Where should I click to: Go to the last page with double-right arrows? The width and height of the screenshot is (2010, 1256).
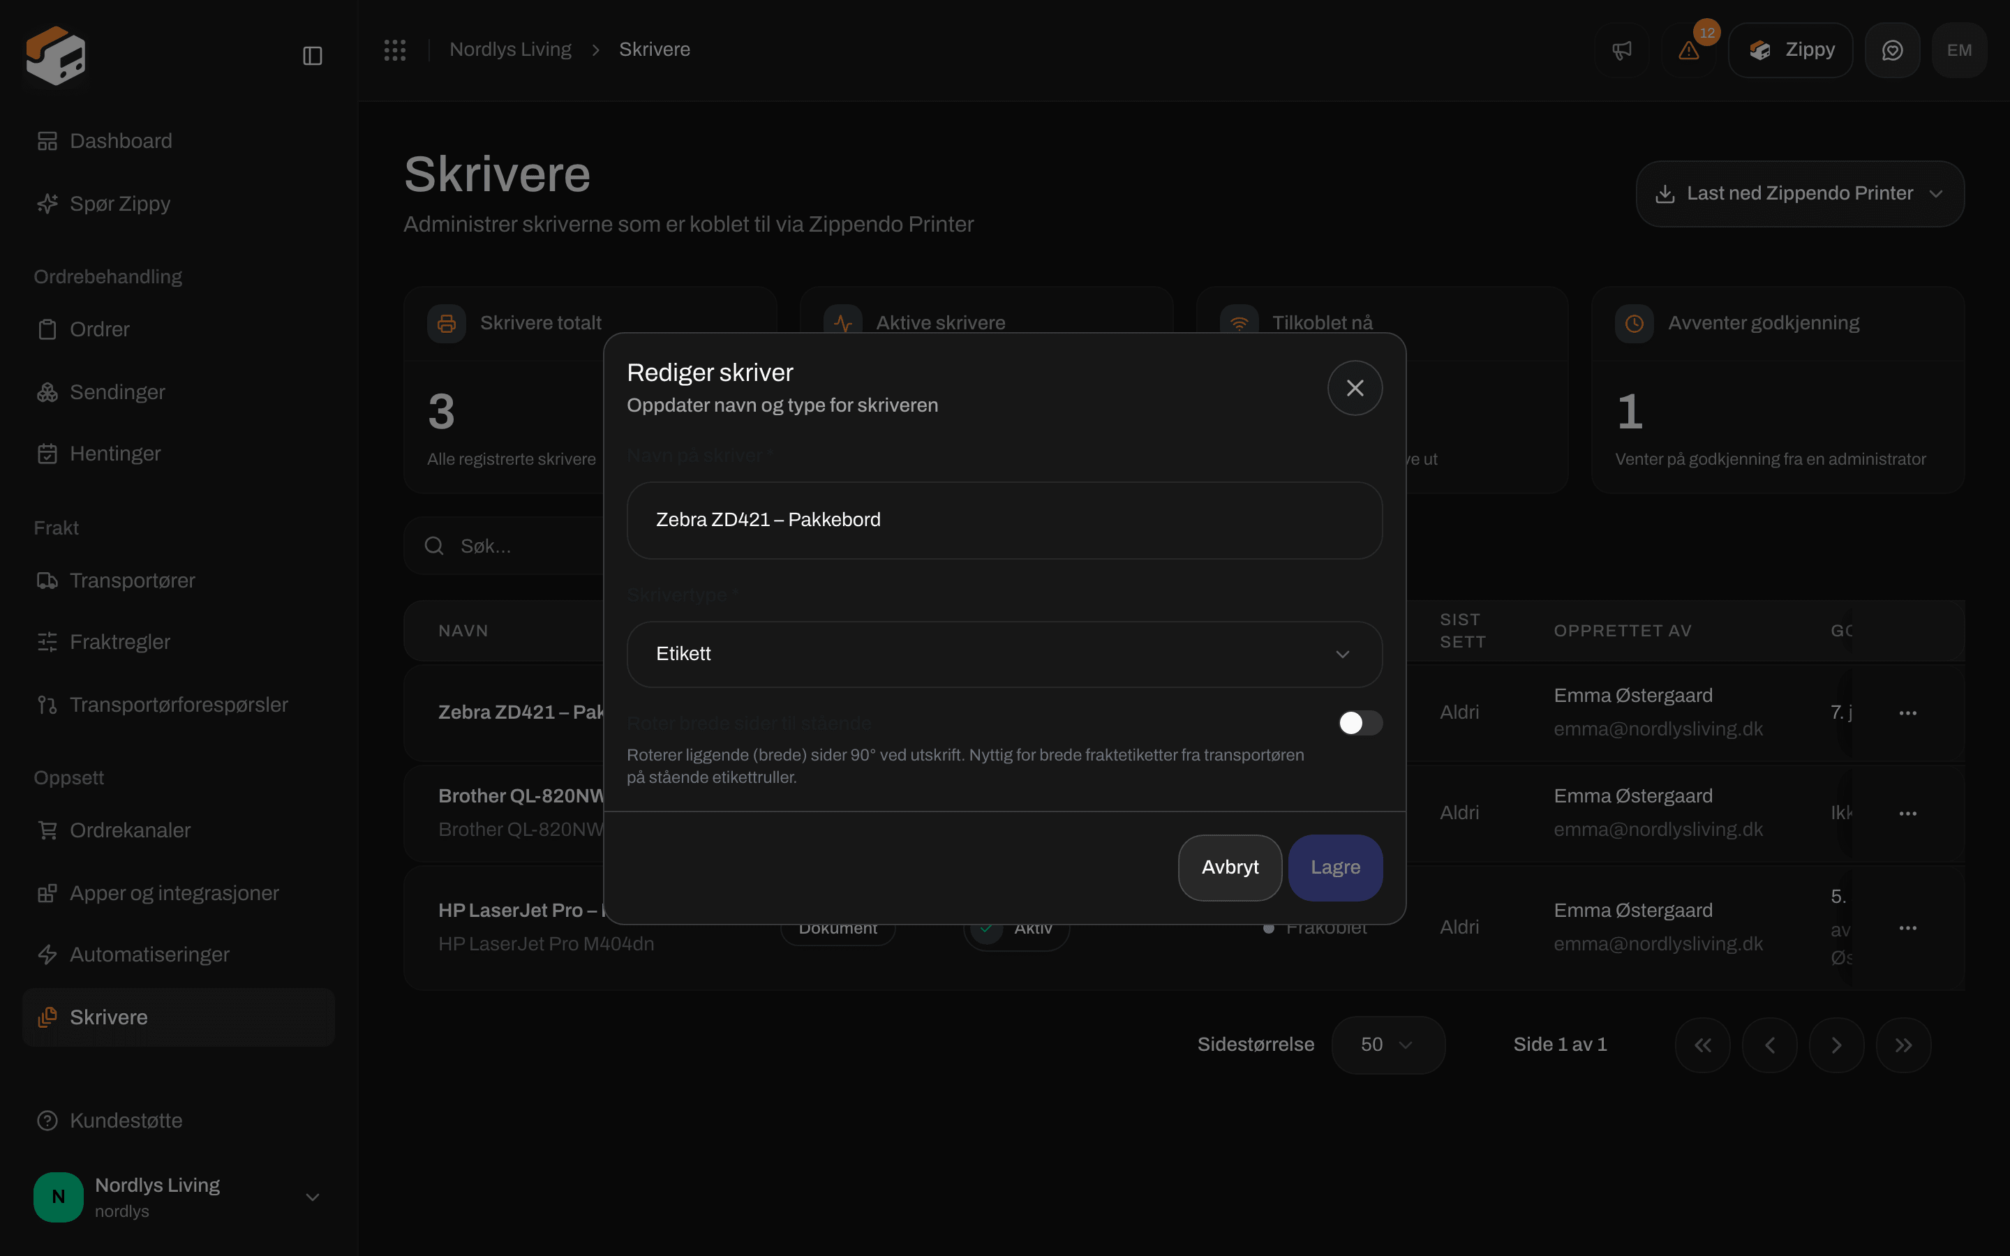1904,1045
